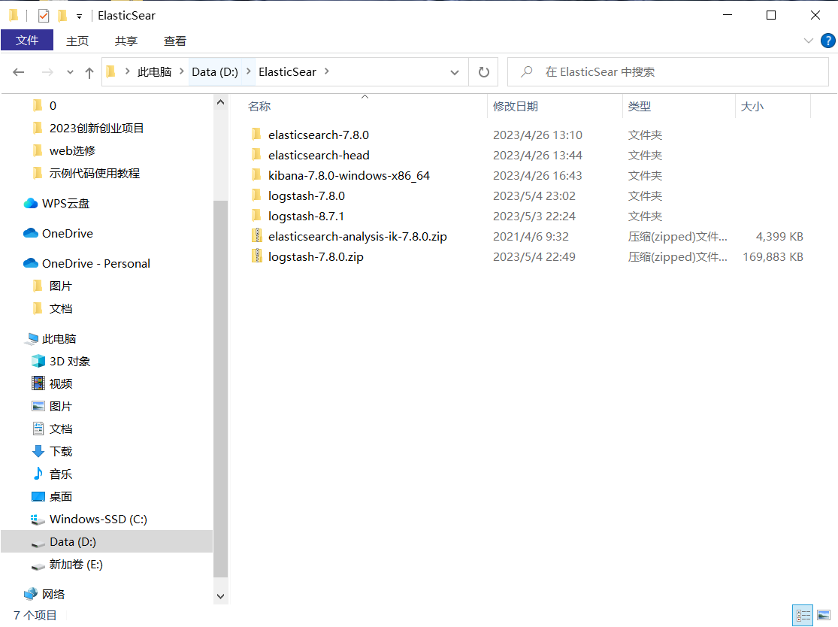838x627 pixels.
Task: Click the size 169,883 KB
Action: [773, 256]
